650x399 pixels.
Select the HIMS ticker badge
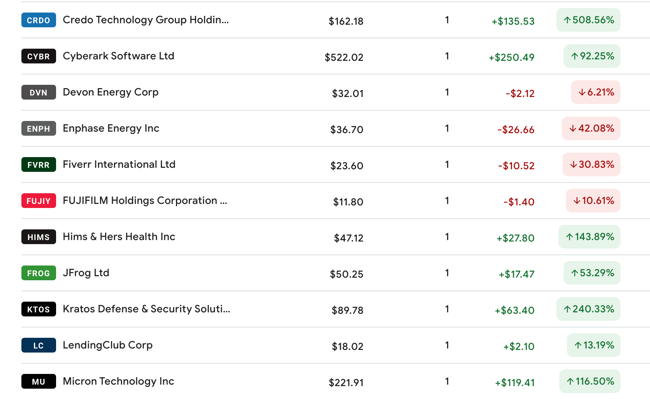coord(38,237)
